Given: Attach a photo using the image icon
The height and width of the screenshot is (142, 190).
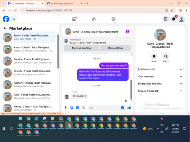Looking at the screenshot, I should (71, 108).
